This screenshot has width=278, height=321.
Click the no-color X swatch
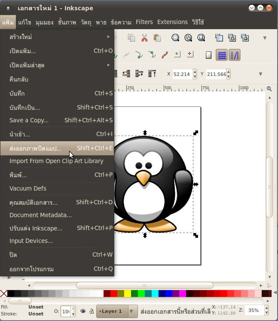[4, 294]
